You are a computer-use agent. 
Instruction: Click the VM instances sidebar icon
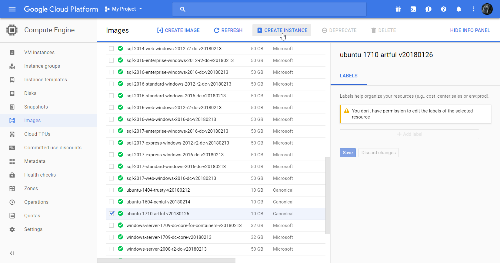[x=12, y=53]
